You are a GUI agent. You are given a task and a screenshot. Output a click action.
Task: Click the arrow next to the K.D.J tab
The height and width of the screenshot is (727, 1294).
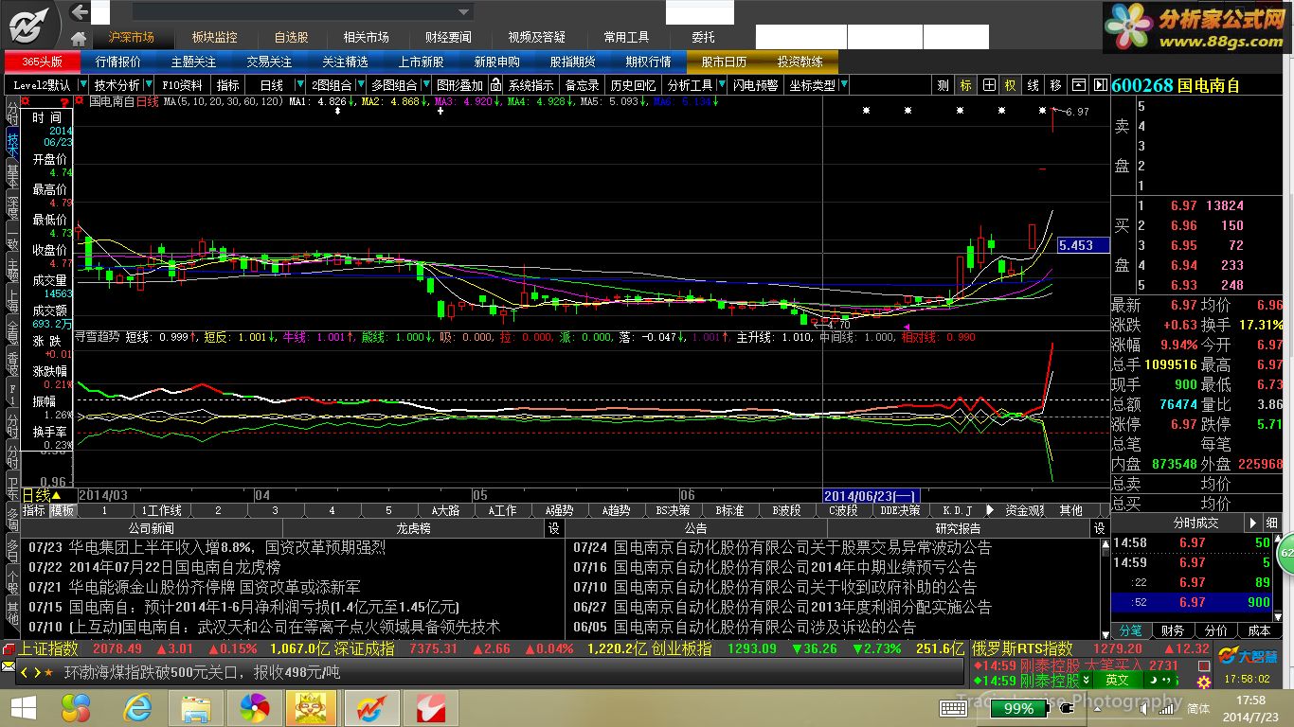point(991,510)
